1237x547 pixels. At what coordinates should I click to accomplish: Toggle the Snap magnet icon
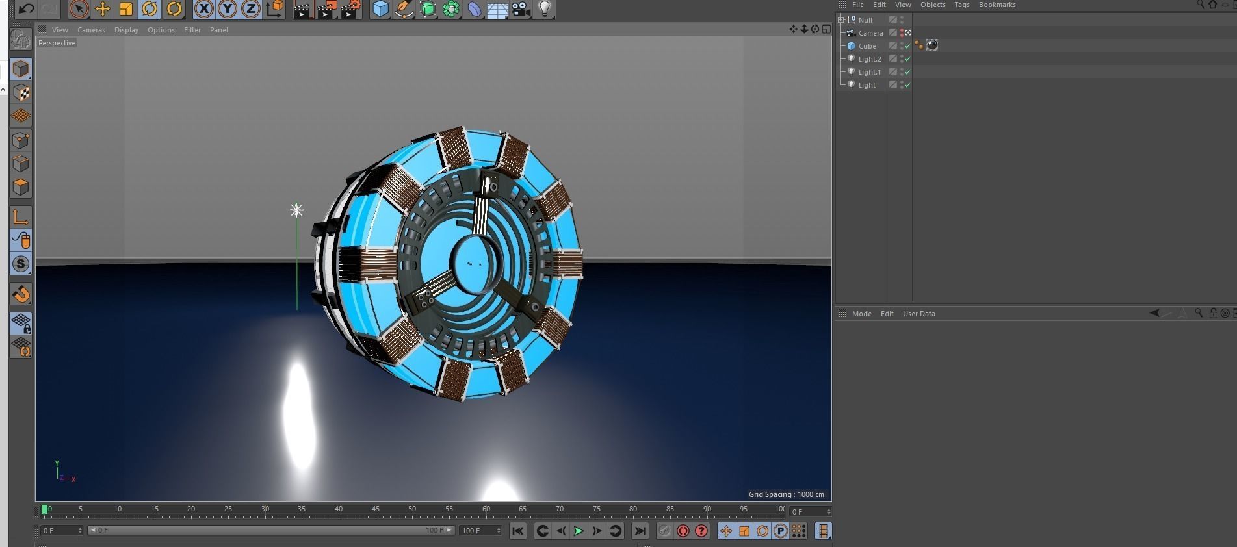pos(21,294)
